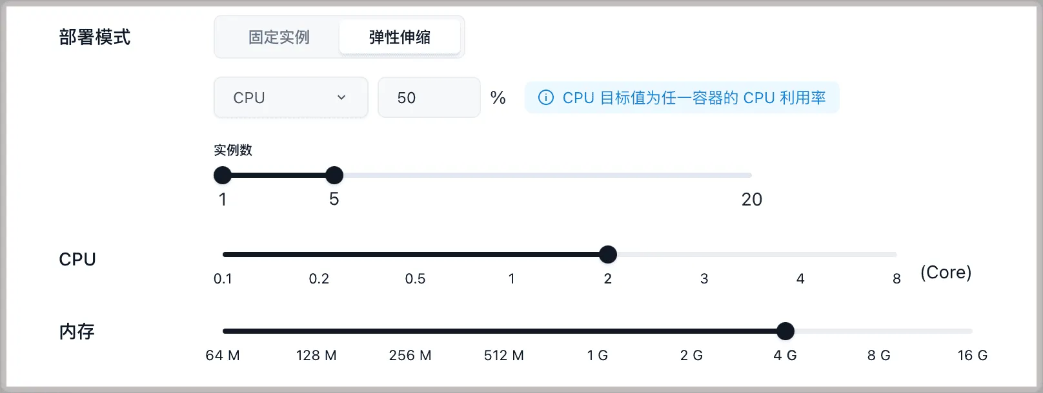Click the maximum instance slider handle at 5
Viewport: 1043px width, 393px height.
point(334,175)
